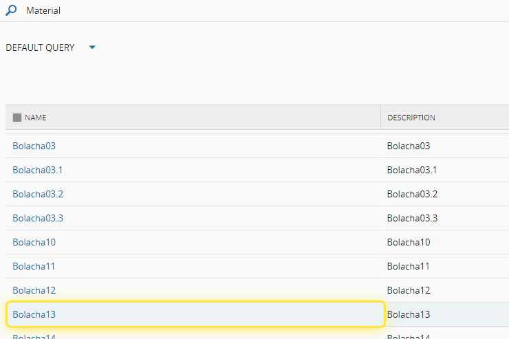Select the Bolacha10 description cell
The image size is (509, 339).
[409, 242]
